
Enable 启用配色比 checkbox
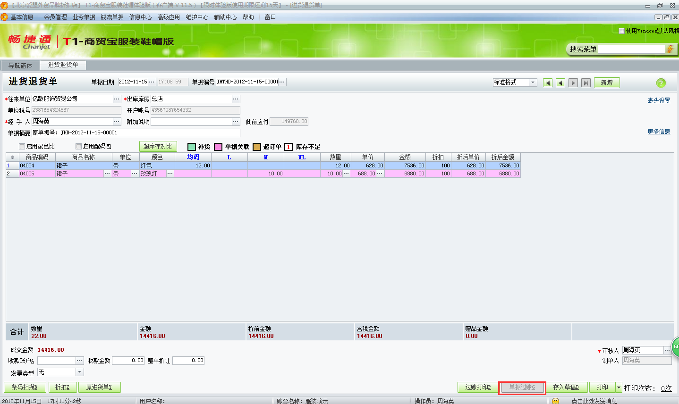[22, 147]
